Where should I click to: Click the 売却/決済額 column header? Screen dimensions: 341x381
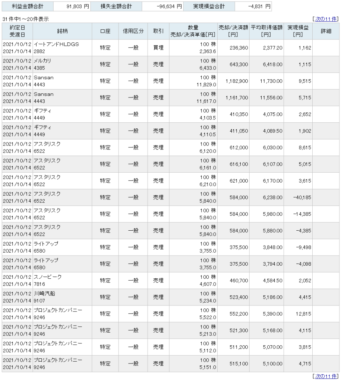233,31
